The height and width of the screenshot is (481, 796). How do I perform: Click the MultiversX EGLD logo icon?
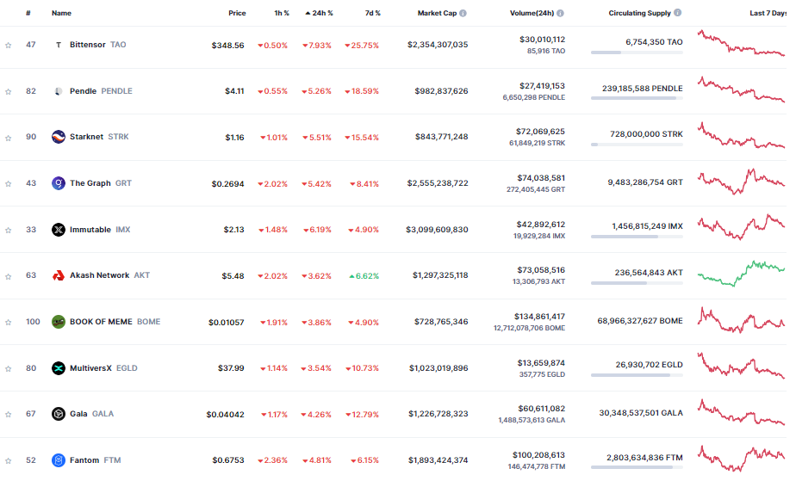pyautogui.click(x=59, y=368)
